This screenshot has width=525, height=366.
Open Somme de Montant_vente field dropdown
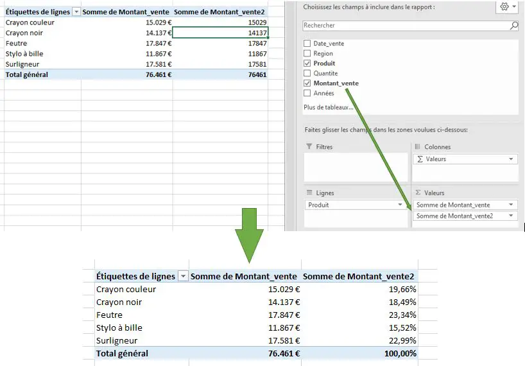tap(511, 205)
